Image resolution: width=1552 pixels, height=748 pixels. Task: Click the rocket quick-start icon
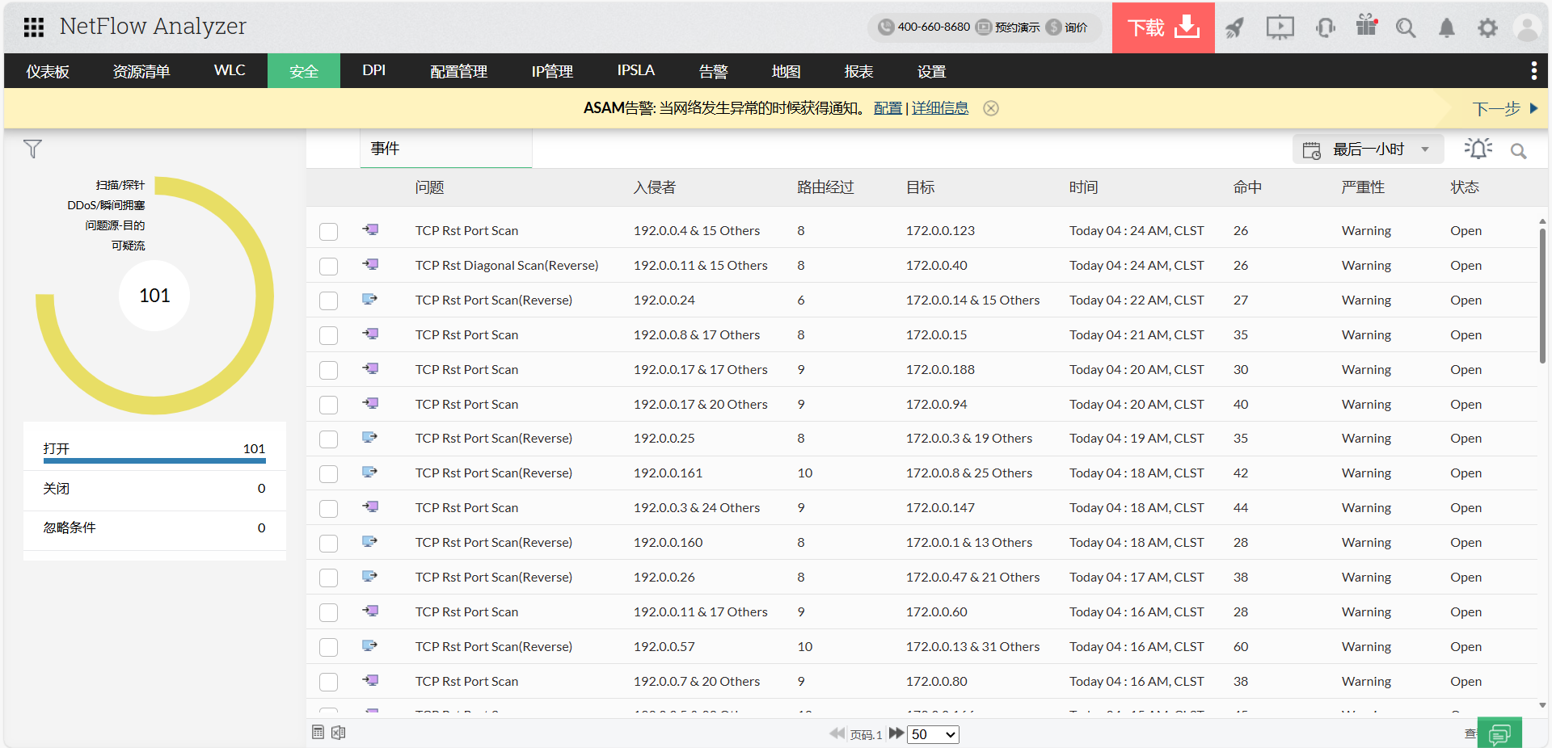tap(1234, 28)
